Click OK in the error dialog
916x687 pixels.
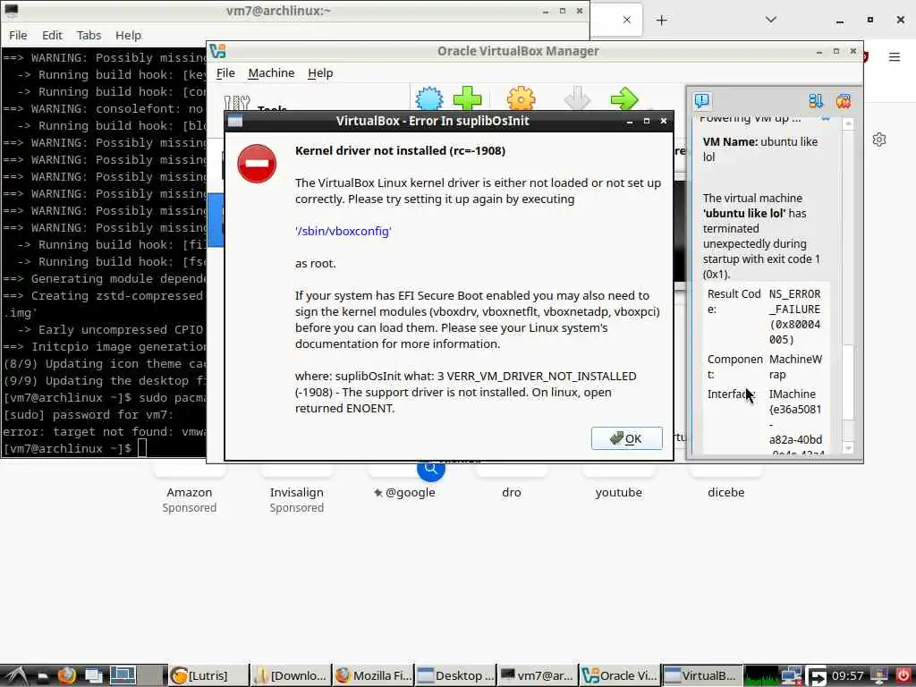pyautogui.click(x=626, y=438)
